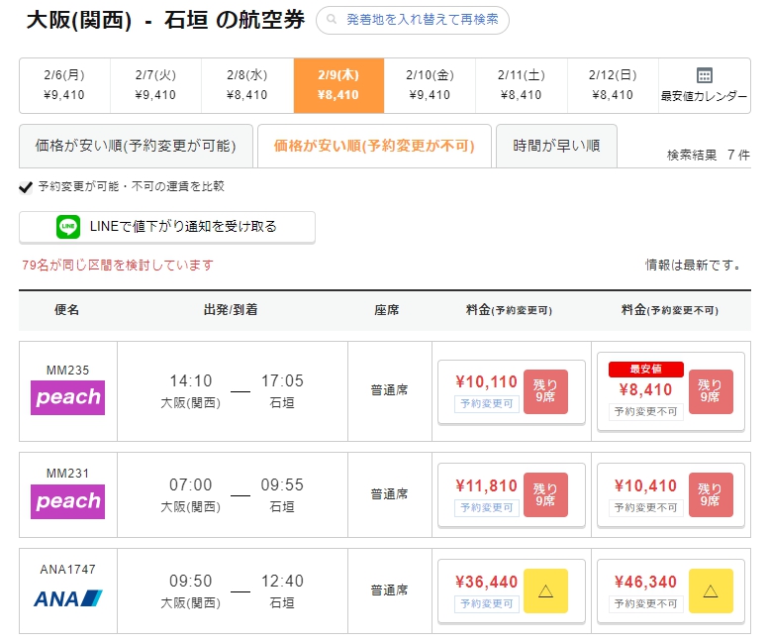Click 残り9席 badge beside ¥11,810 fare
The image size is (768, 643).
[545, 494]
